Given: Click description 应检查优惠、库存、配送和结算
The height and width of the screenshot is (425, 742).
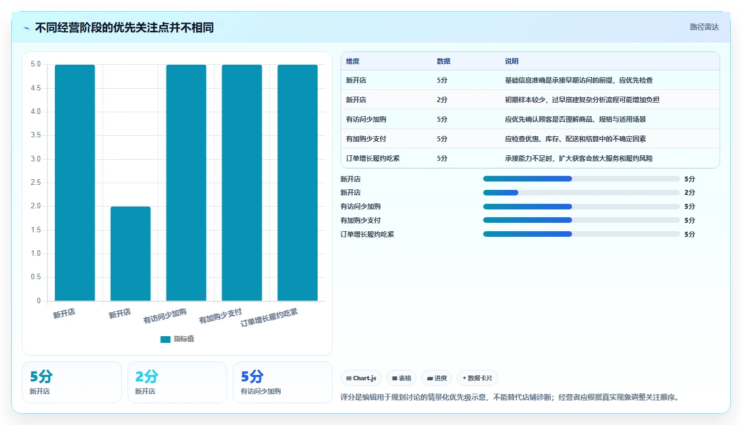Looking at the screenshot, I should [575, 139].
